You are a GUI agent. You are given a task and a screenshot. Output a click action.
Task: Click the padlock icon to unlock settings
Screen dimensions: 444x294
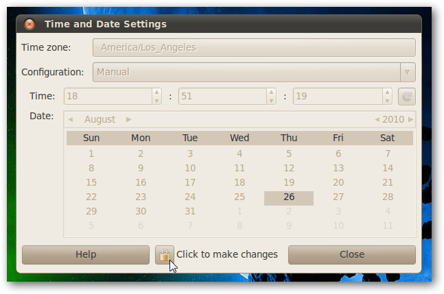[x=165, y=255]
